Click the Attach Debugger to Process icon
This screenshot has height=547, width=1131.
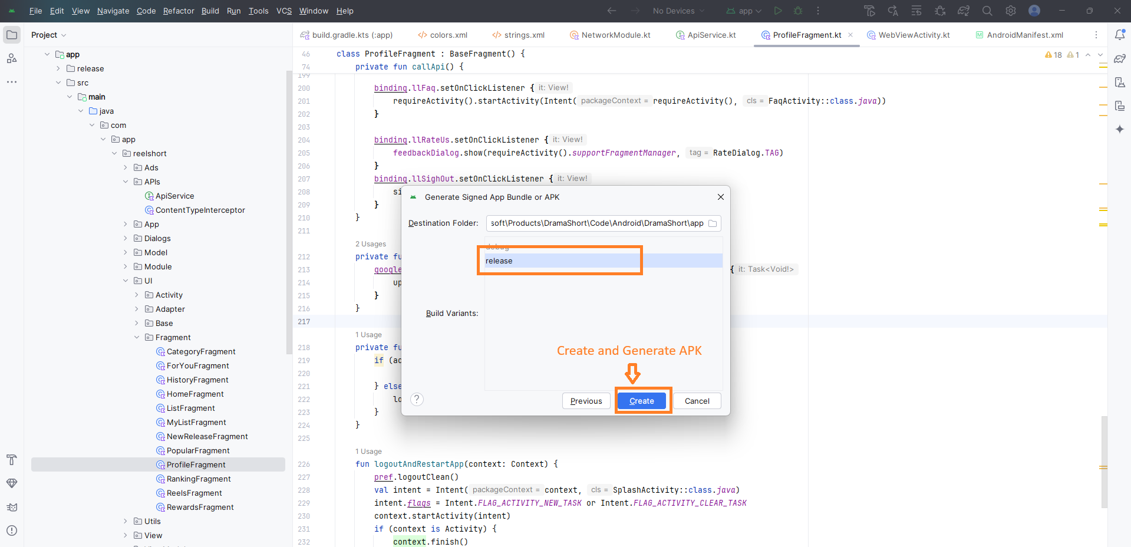click(940, 11)
